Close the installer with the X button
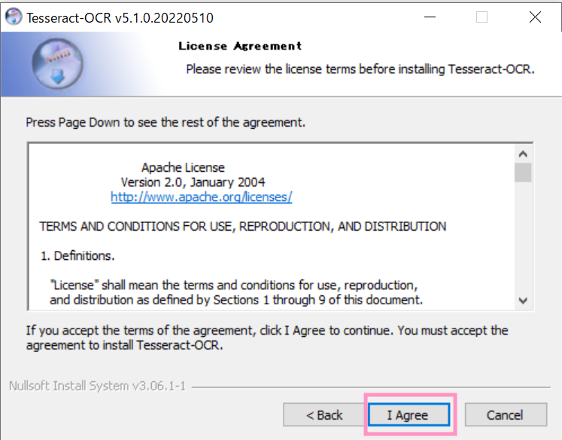562x440 pixels. click(x=535, y=17)
